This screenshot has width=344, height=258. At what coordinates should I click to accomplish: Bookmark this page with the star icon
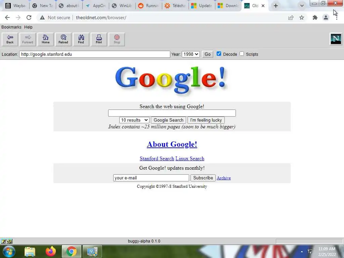(302, 17)
